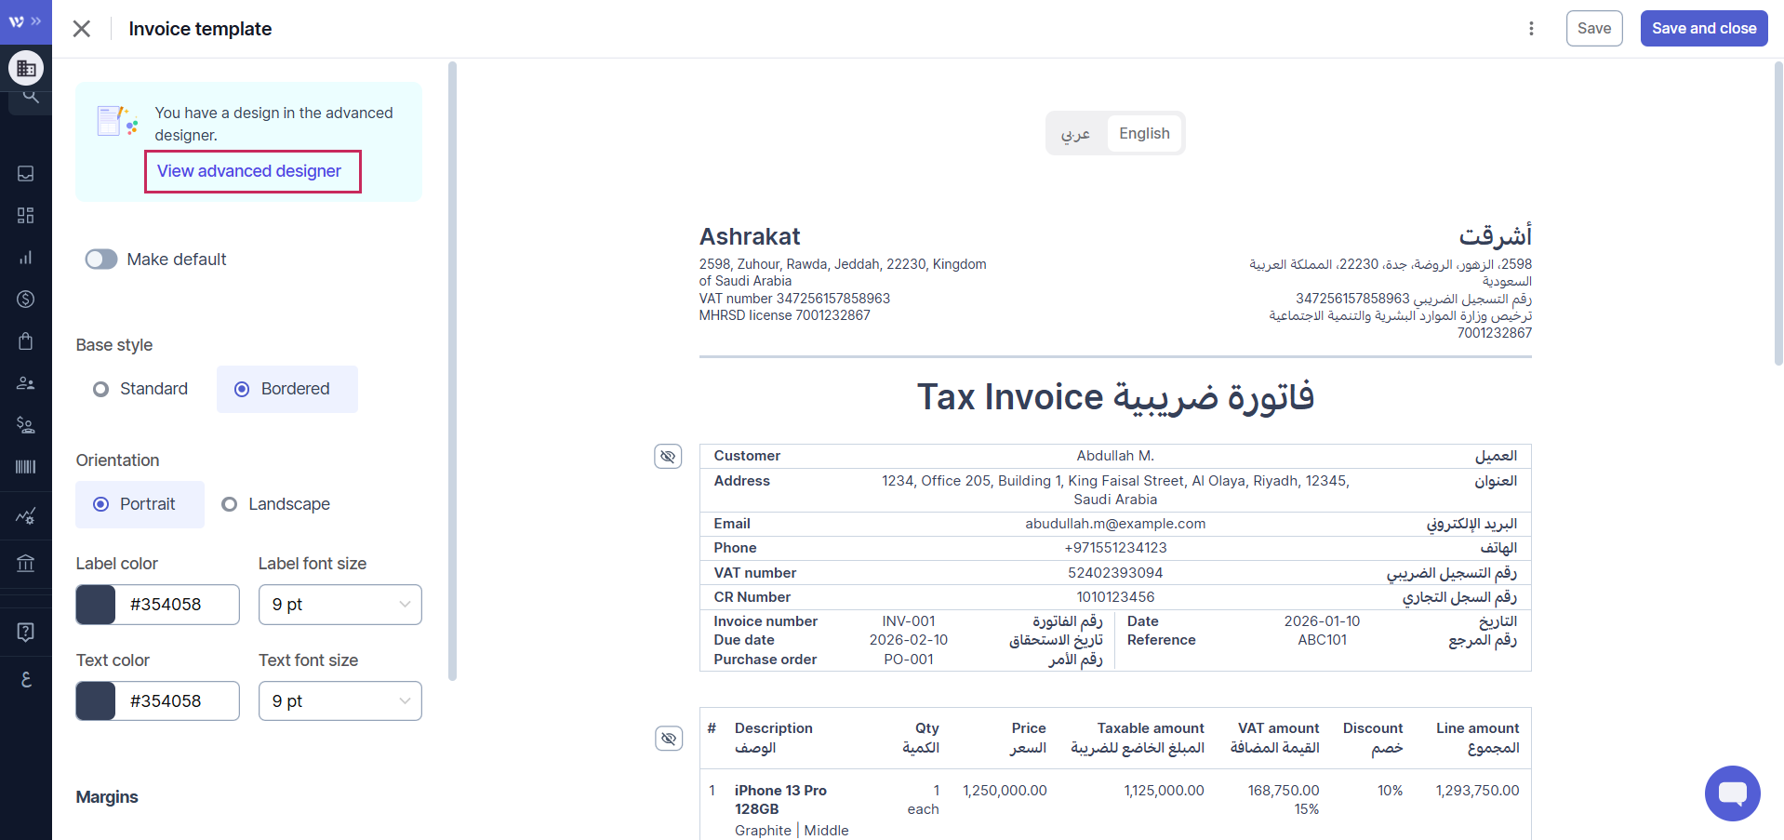Click purchase order value PO-001

coord(909,660)
